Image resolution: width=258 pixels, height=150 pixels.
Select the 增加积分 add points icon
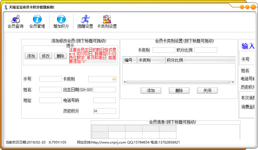point(61,22)
